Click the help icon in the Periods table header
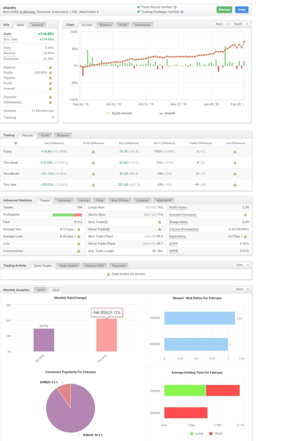 (x=16, y=143)
